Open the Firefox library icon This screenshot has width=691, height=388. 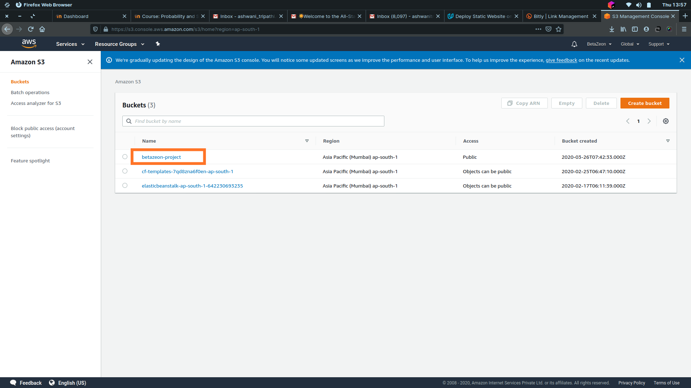[623, 29]
